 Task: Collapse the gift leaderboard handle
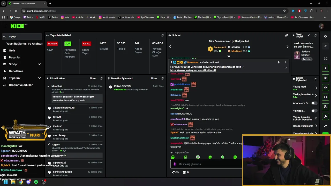pyautogui.click(x=229, y=56)
